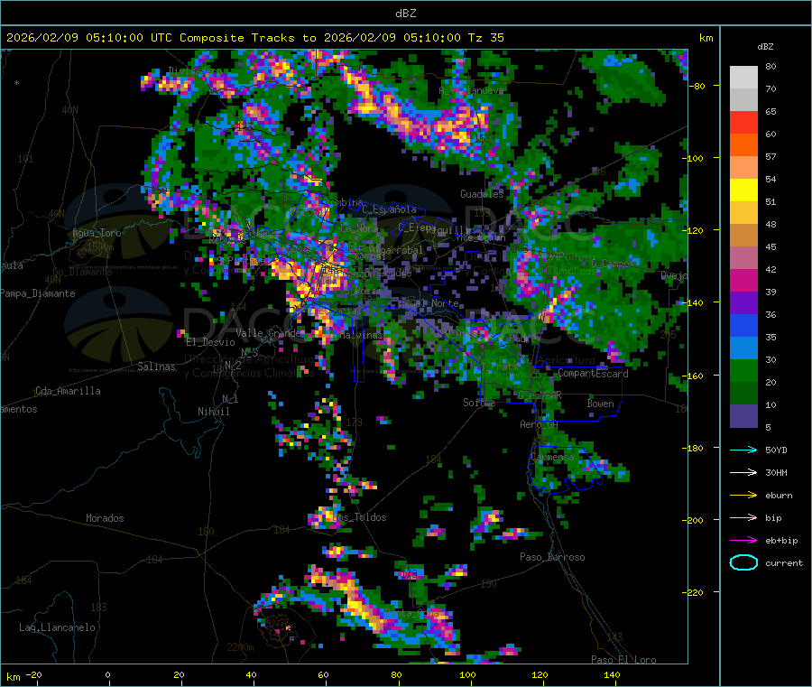Click the eb+bip magenta arrow legend

pos(743,540)
